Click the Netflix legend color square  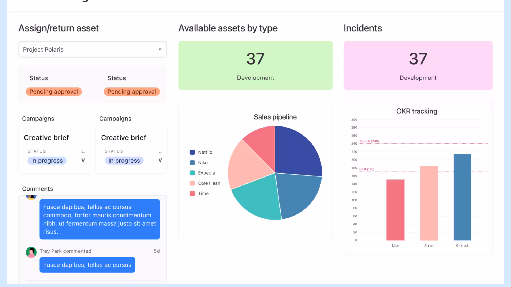point(192,152)
